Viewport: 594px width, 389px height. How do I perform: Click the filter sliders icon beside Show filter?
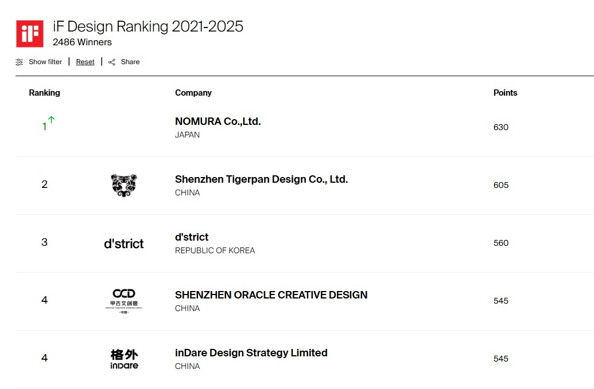[19, 61]
